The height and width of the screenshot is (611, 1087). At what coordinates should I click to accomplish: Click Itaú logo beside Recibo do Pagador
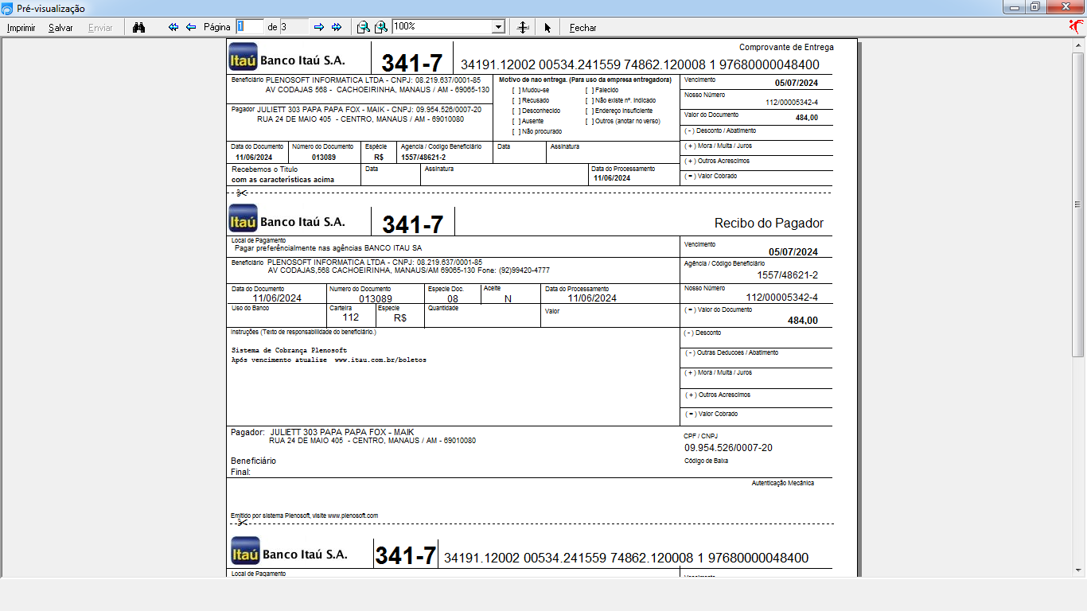pyautogui.click(x=243, y=220)
